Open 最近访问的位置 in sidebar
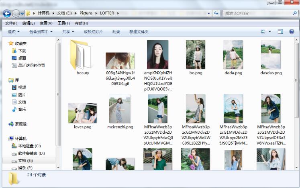The height and width of the screenshot is (188, 300). point(32,65)
